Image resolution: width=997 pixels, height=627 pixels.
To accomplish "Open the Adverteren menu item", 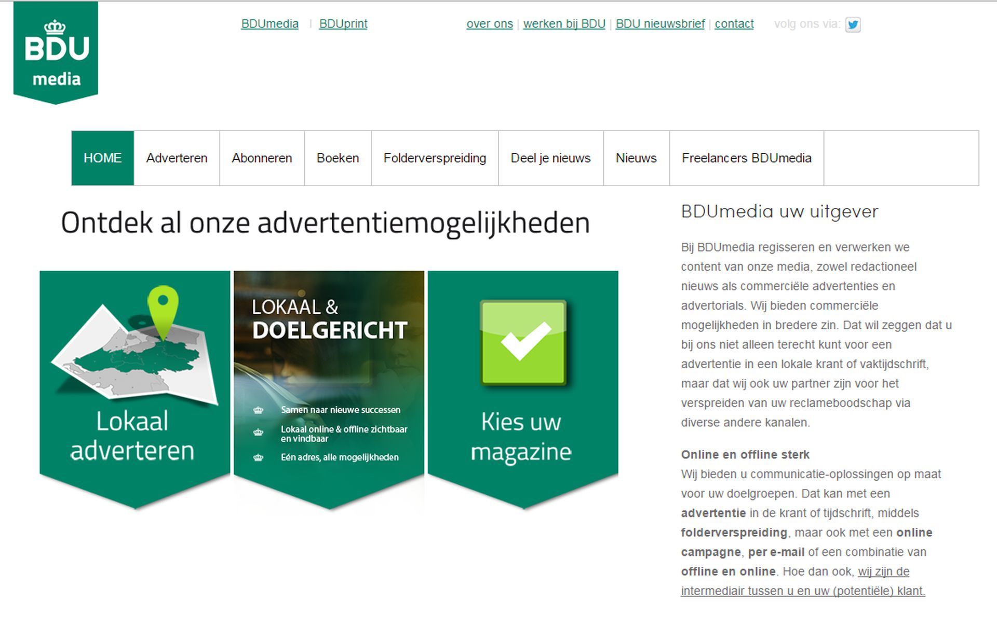I will click(x=177, y=158).
